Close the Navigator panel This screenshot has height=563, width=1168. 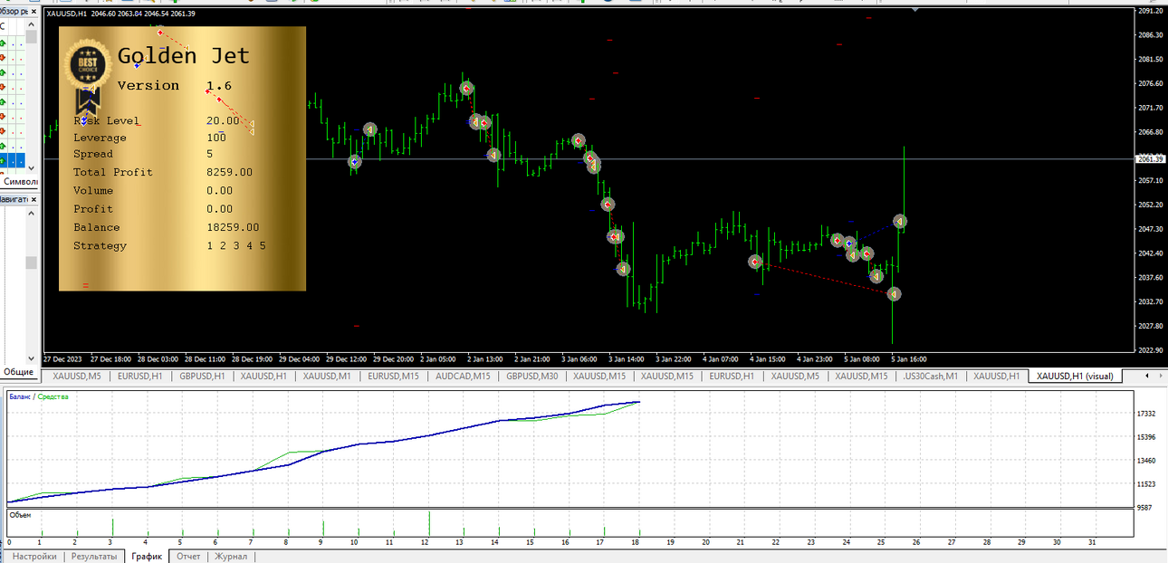[x=34, y=199]
